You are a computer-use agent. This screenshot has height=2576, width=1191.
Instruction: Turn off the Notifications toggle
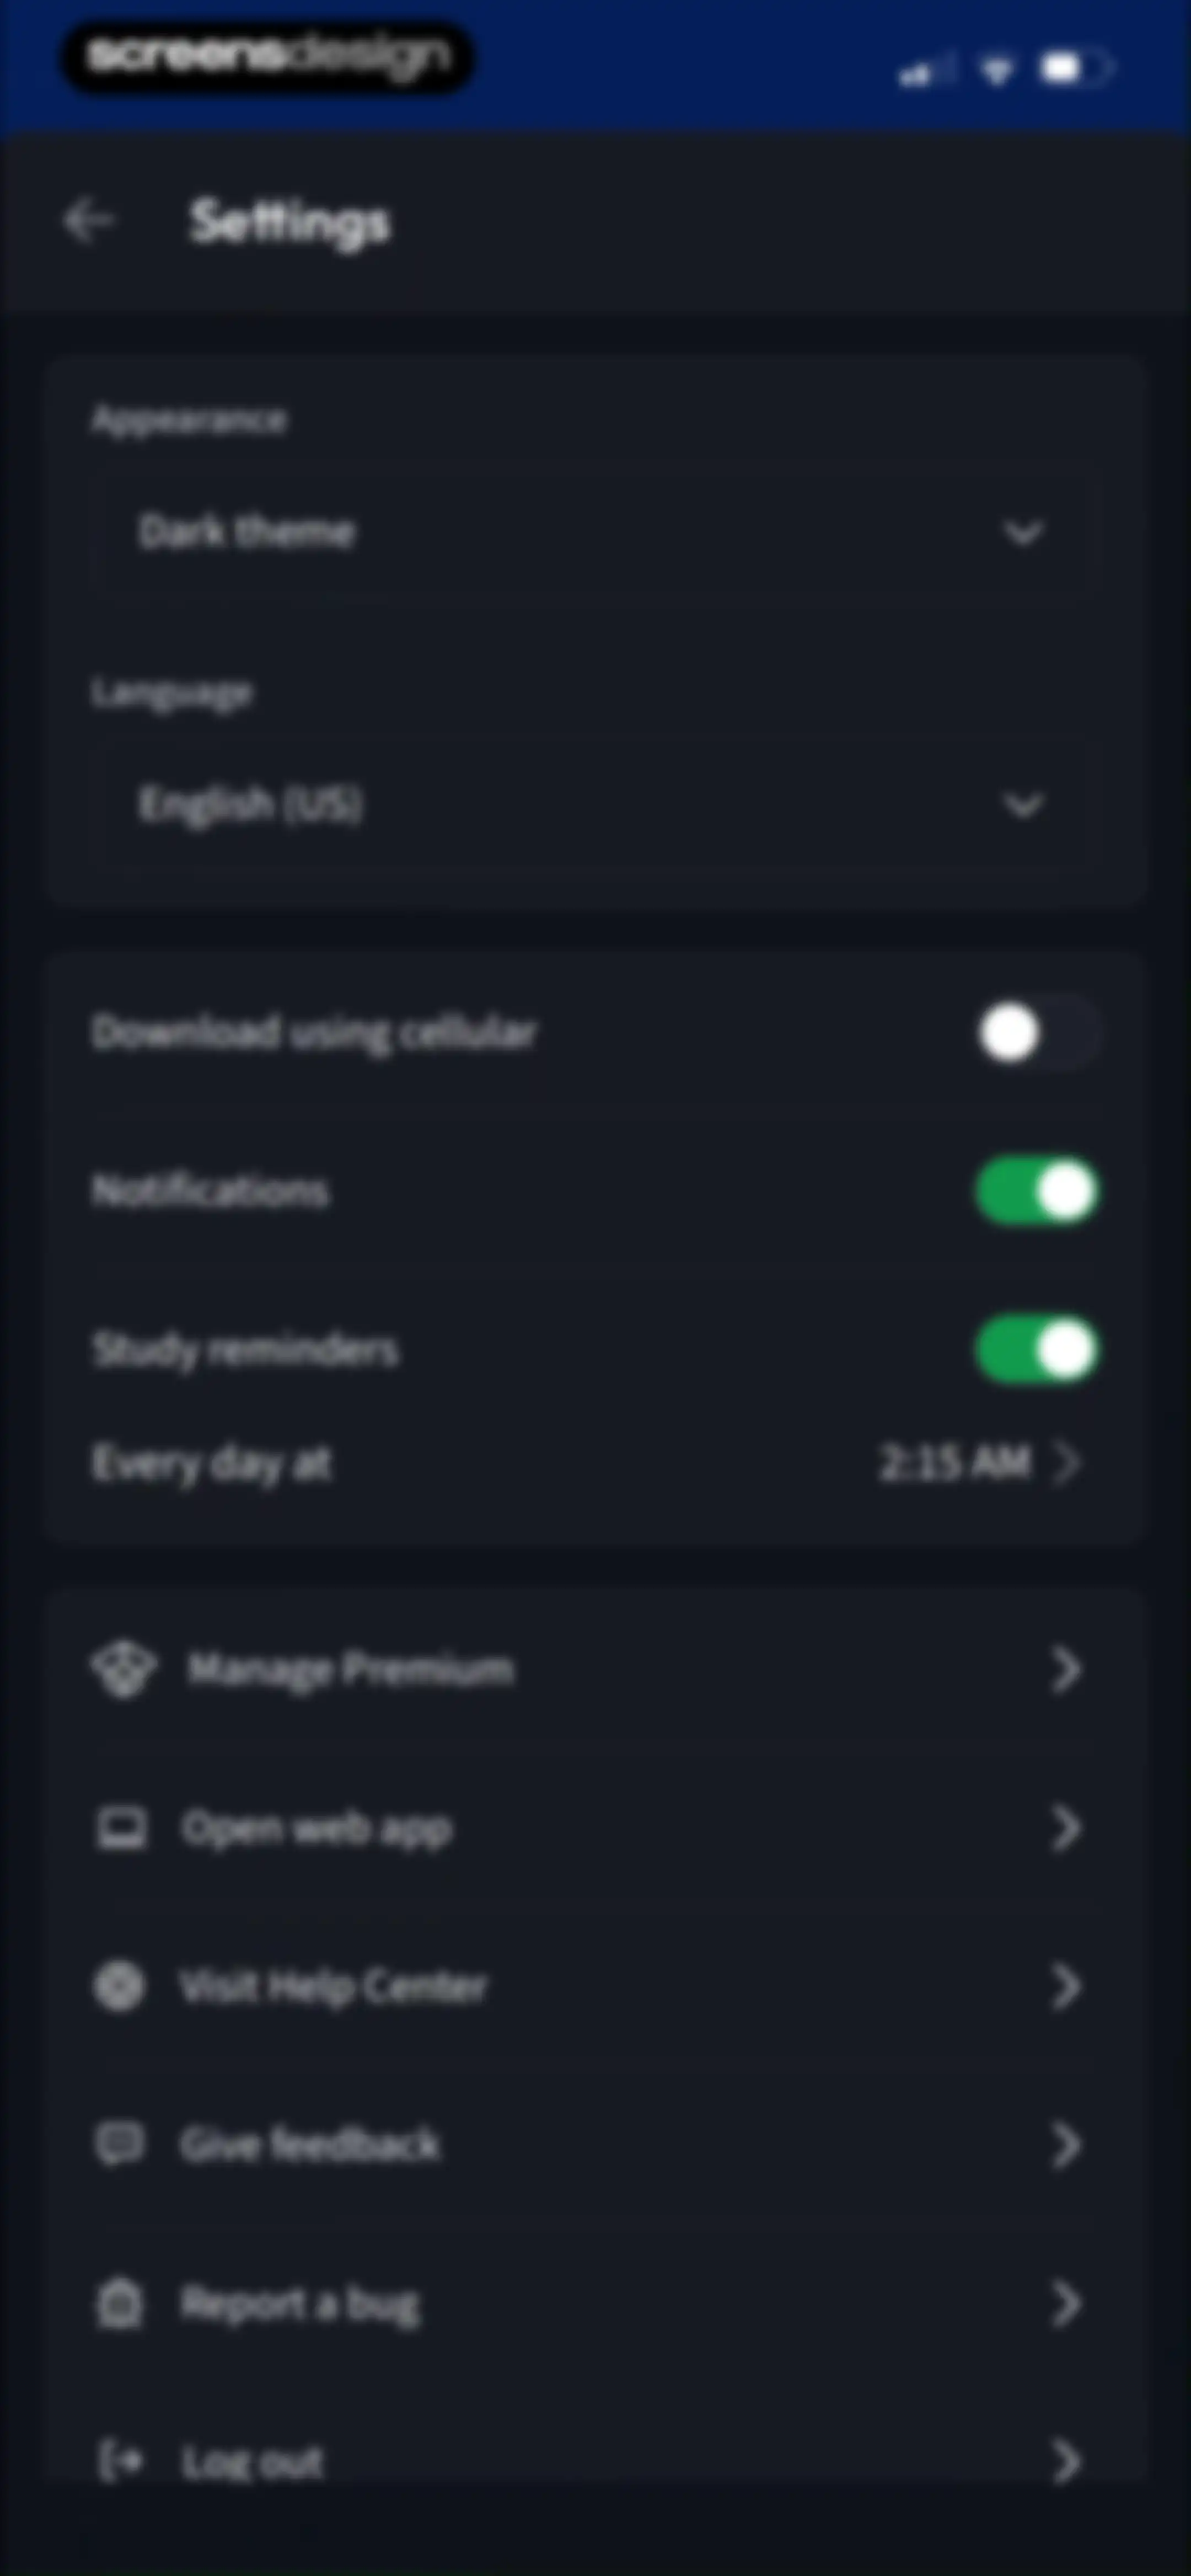tap(1037, 1191)
